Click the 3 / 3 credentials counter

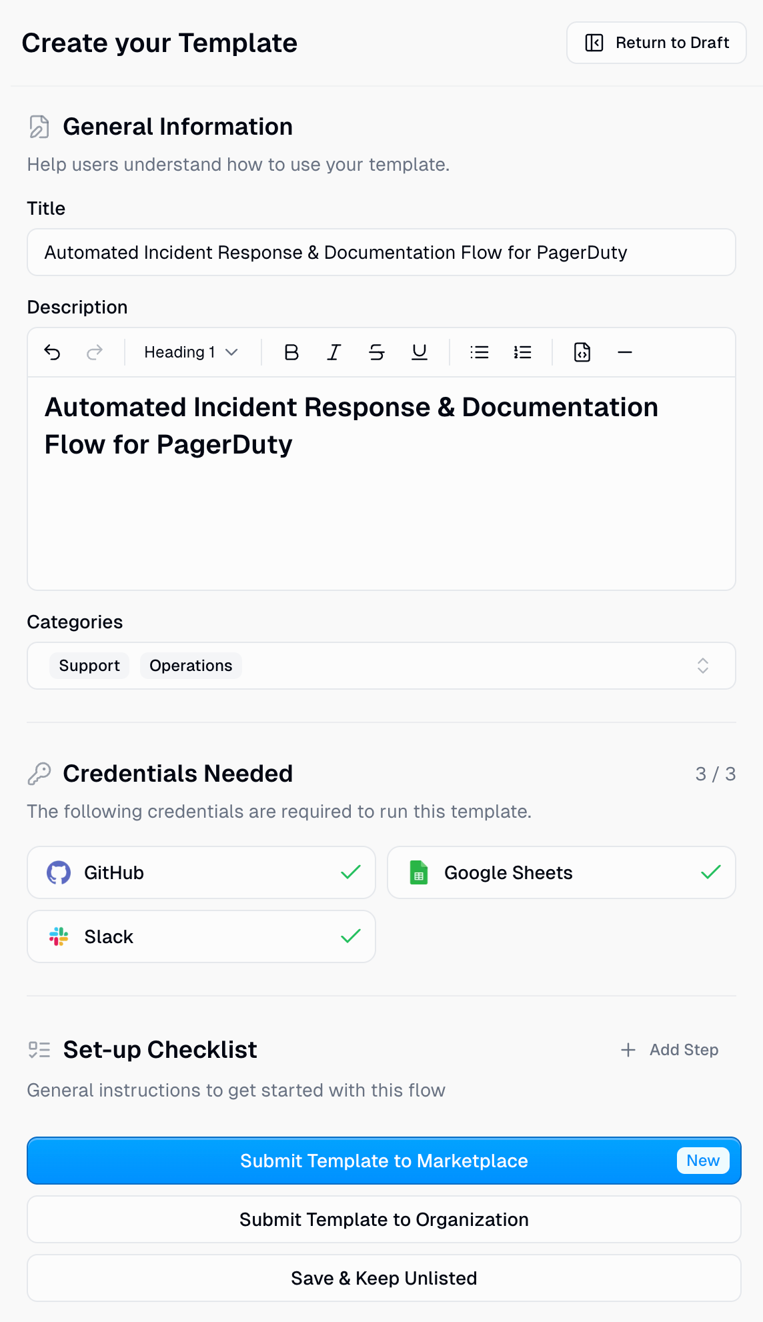point(716,774)
